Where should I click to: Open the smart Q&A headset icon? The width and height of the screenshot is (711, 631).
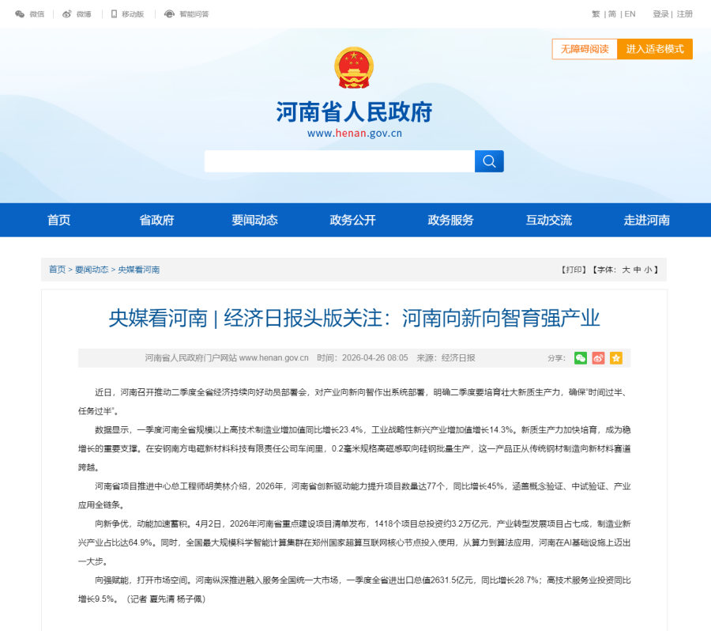(169, 14)
